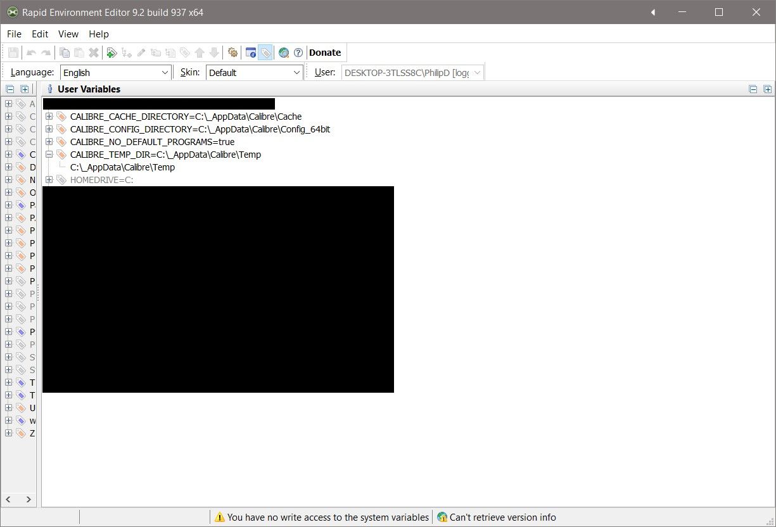
Task: Add a new variable with green-plus tag icon
Action: 111,53
